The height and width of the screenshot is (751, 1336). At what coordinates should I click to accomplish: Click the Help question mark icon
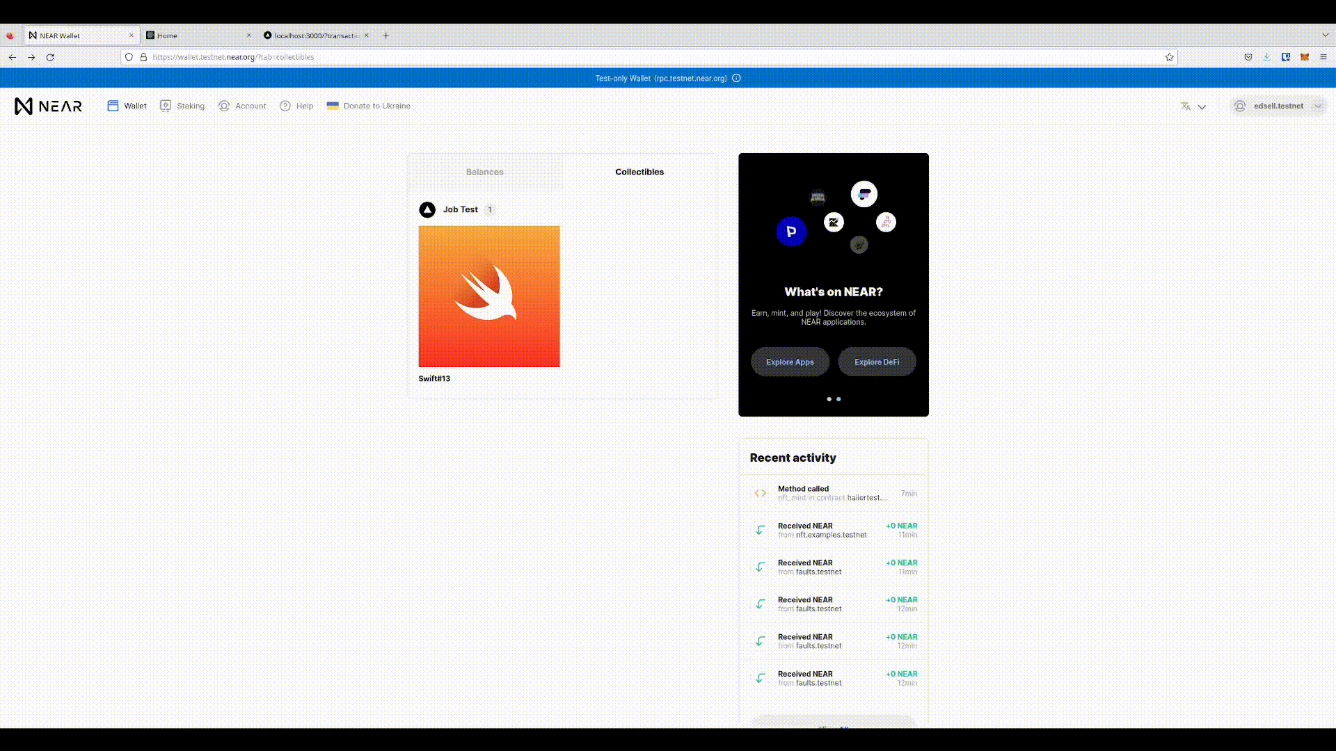[285, 106]
